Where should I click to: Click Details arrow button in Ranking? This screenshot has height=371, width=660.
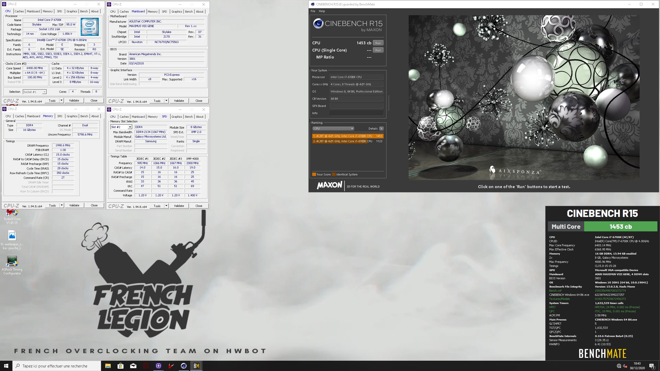coord(381,129)
